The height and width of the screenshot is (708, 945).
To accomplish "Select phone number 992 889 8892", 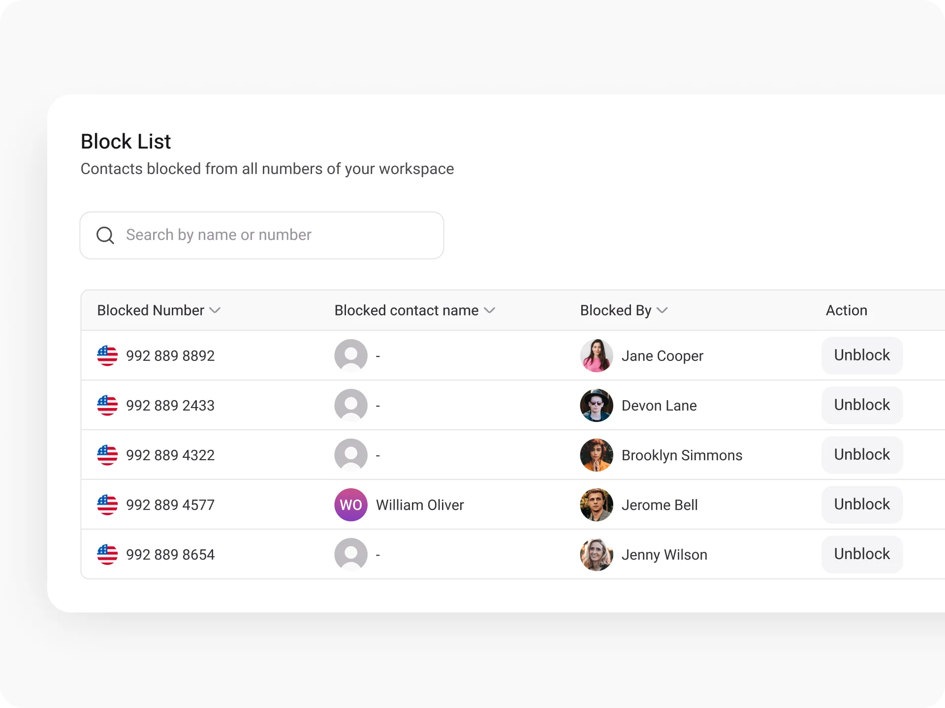I will point(170,356).
